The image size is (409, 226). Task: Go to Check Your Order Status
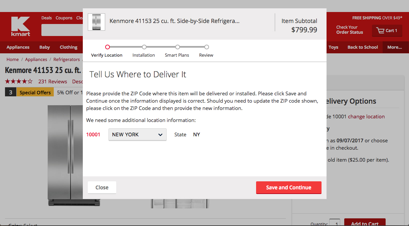(x=350, y=30)
